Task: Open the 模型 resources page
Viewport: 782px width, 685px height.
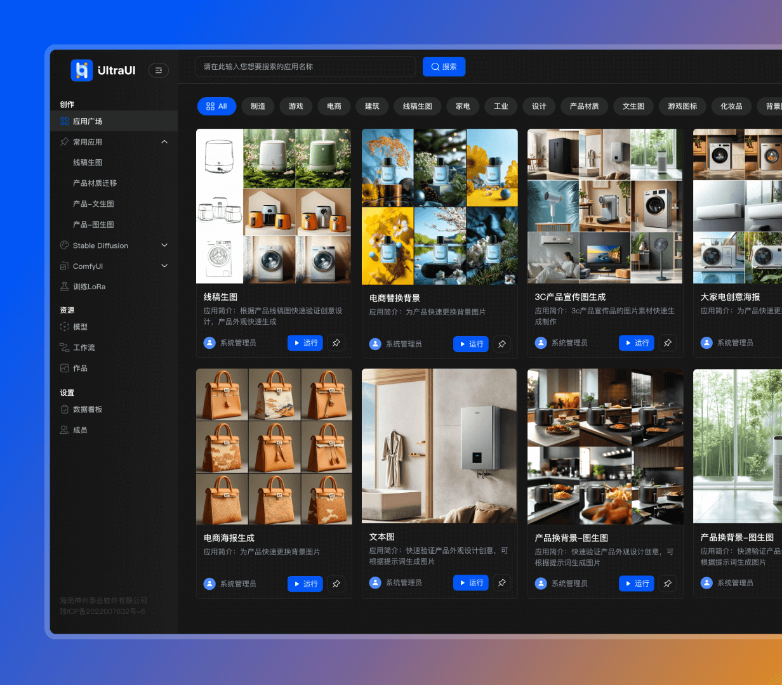Action: [80, 327]
